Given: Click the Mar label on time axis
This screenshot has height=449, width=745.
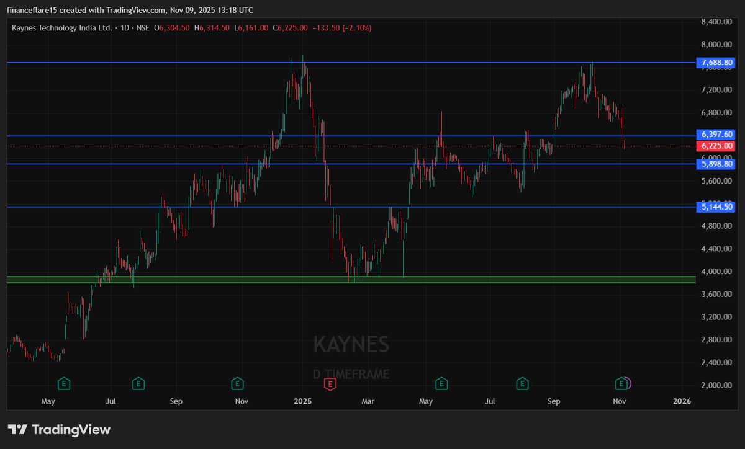Looking at the screenshot, I should tap(369, 402).
